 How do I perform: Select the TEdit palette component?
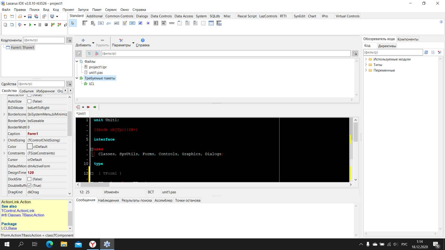pyautogui.click(x=116, y=23)
